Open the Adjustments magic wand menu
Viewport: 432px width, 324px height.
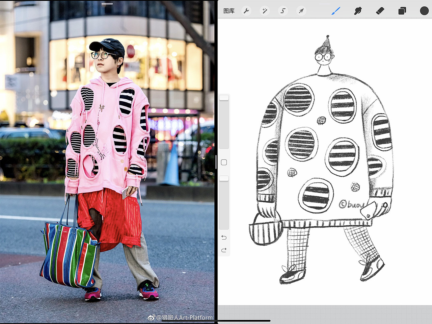click(265, 11)
